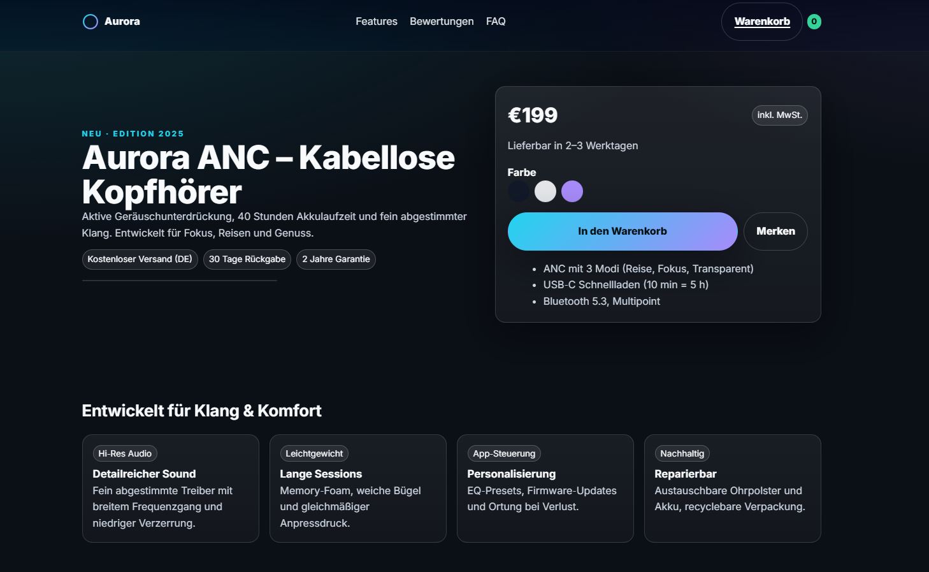Open the FAQ navigation link
This screenshot has height=572, width=929.
(x=496, y=22)
